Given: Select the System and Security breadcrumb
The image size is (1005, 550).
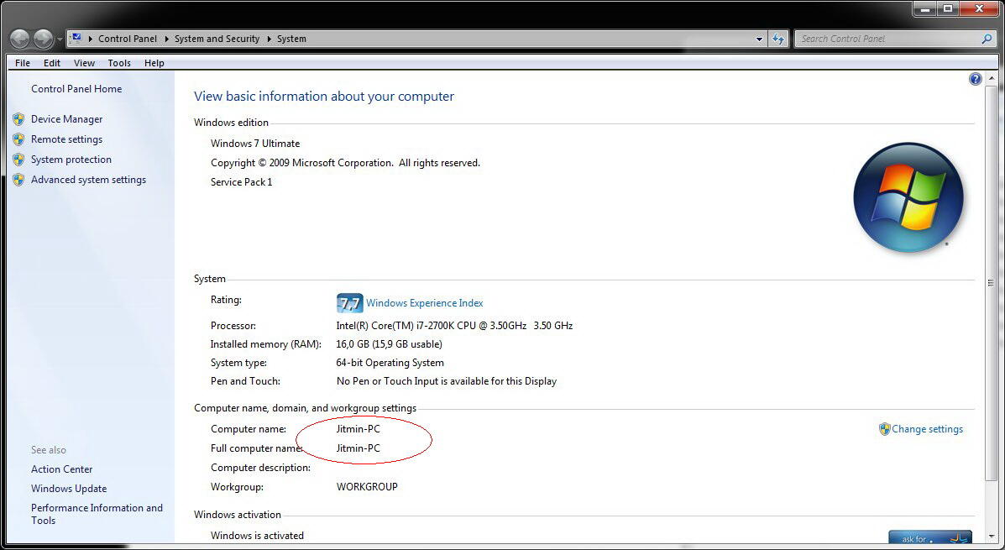Looking at the screenshot, I should [217, 39].
